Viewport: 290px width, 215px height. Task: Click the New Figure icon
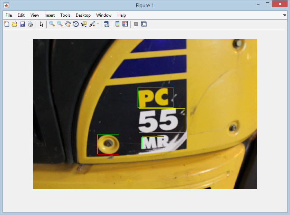[7, 24]
